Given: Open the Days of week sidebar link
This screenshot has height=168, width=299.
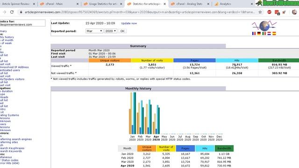Looking at the screenshot, I should [x=6, y=43].
